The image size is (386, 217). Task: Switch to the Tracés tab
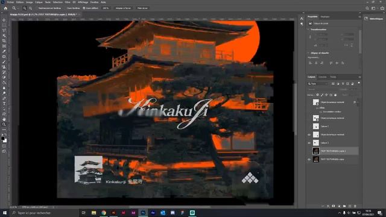pos(333,77)
